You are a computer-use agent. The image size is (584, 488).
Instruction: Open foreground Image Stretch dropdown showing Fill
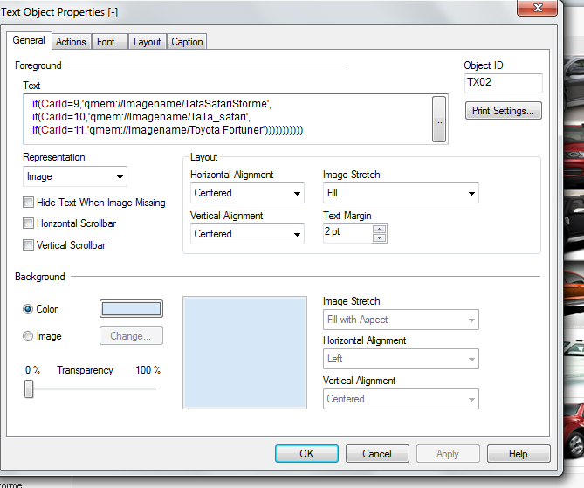click(x=401, y=193)
